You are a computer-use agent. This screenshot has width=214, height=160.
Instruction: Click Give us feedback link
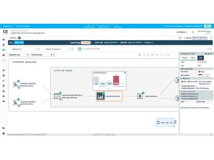pos(23,26)
